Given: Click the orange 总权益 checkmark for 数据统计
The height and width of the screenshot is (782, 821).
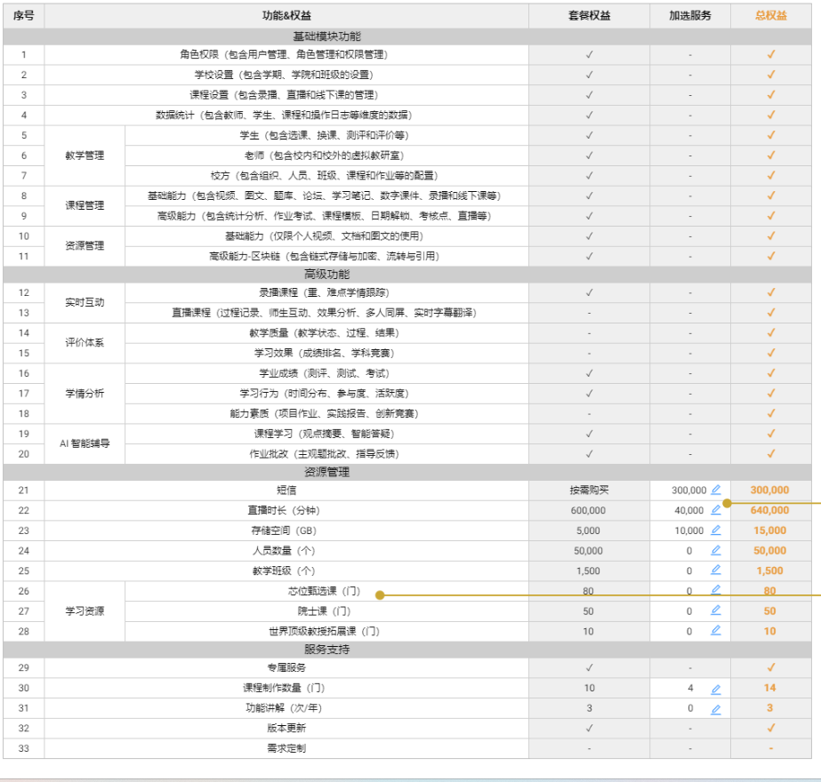Looking at the screenshot, I should click(770, 115).
